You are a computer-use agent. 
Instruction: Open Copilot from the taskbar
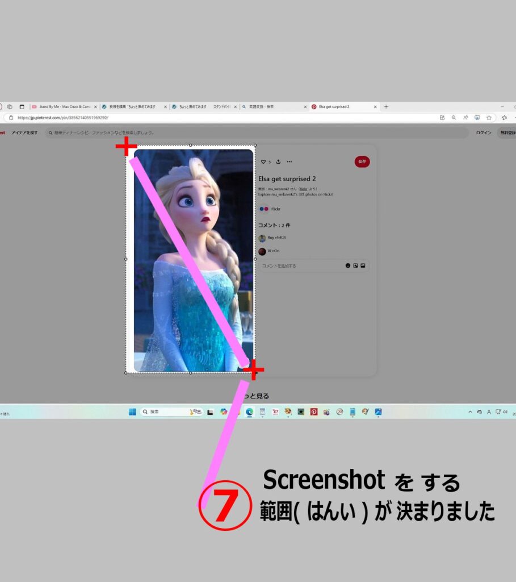click(224, 411)
